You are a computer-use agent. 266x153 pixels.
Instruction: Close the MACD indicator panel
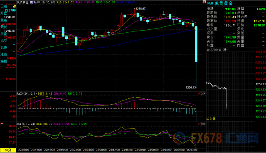204,93
